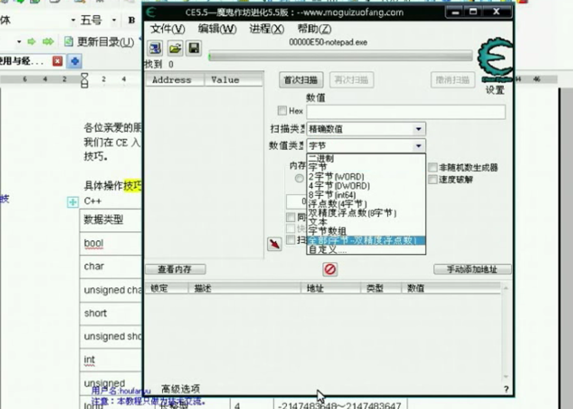Click the single green arrow in editor toolbar
Screen dimensions: 573x409
click(32, 42)
